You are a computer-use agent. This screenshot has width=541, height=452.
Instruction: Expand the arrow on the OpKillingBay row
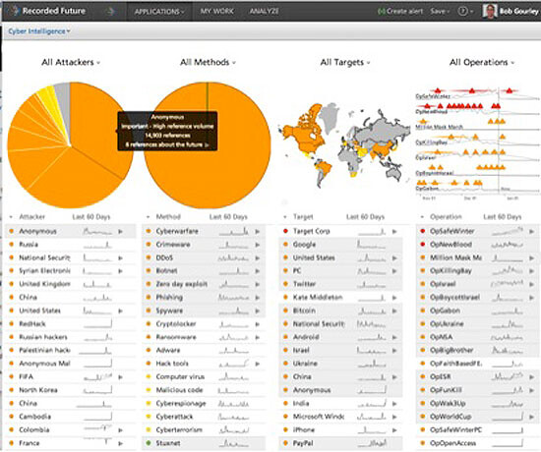click(x=531, y=271)
